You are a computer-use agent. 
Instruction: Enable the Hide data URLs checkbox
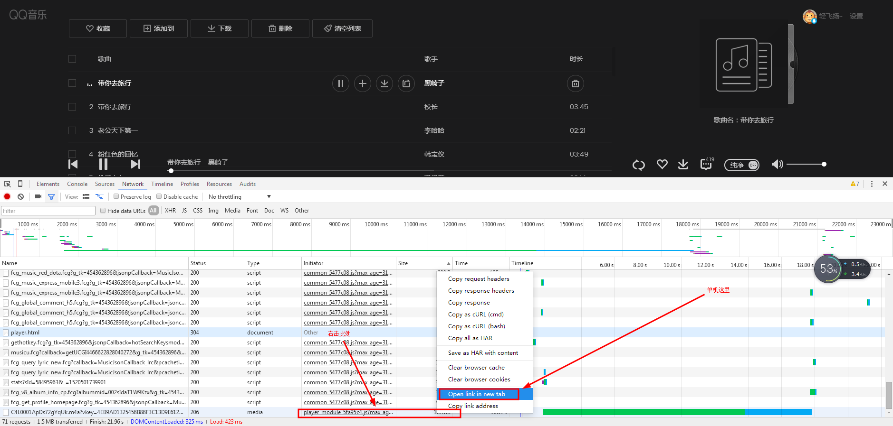(x=103, y=211)
